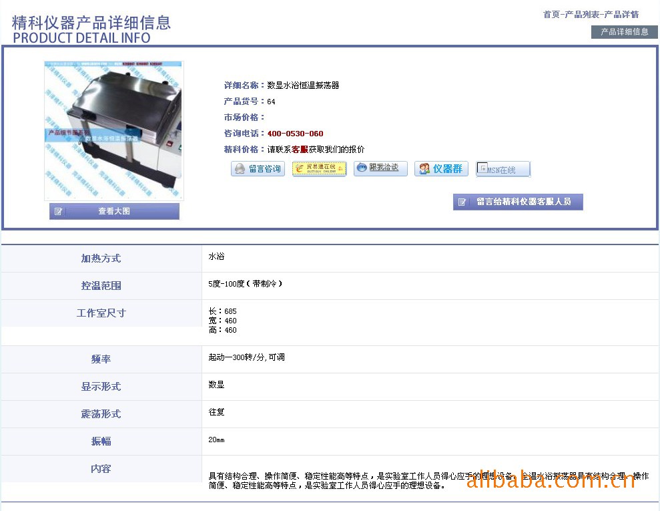Open the yellow 贸易通在线 chat badge
Viewport: 660px width, 511px height.
319,168
